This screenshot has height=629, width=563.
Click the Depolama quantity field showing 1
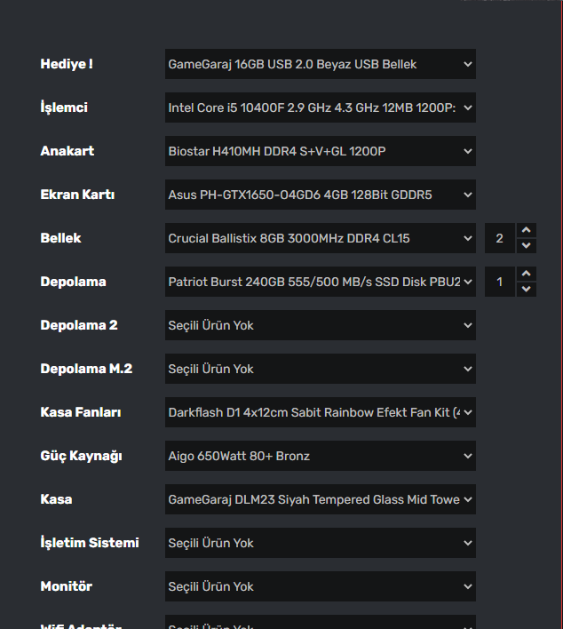(x=500, y=282)
